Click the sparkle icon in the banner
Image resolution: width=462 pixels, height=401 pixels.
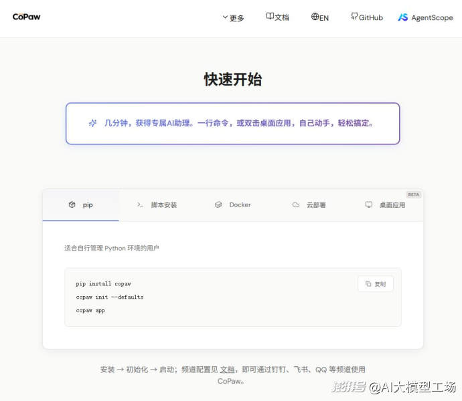[x=93, y=123]
